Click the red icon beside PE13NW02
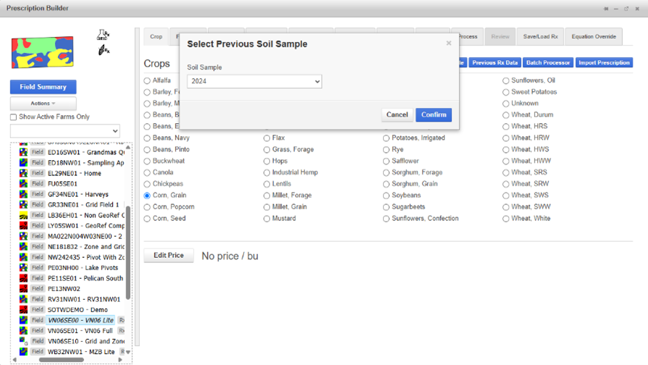 24,288
